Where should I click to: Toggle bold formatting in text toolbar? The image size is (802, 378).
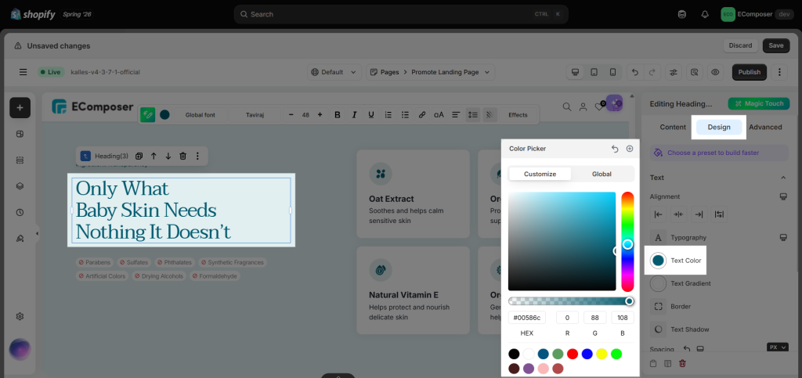[x=337, y=115]
